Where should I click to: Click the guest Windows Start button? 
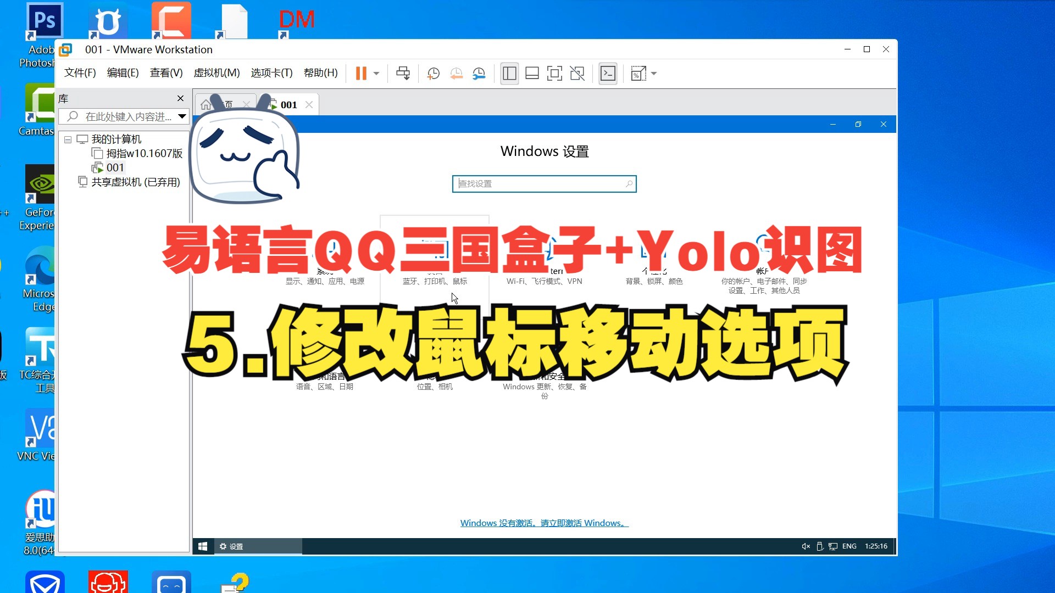(203, 546)
